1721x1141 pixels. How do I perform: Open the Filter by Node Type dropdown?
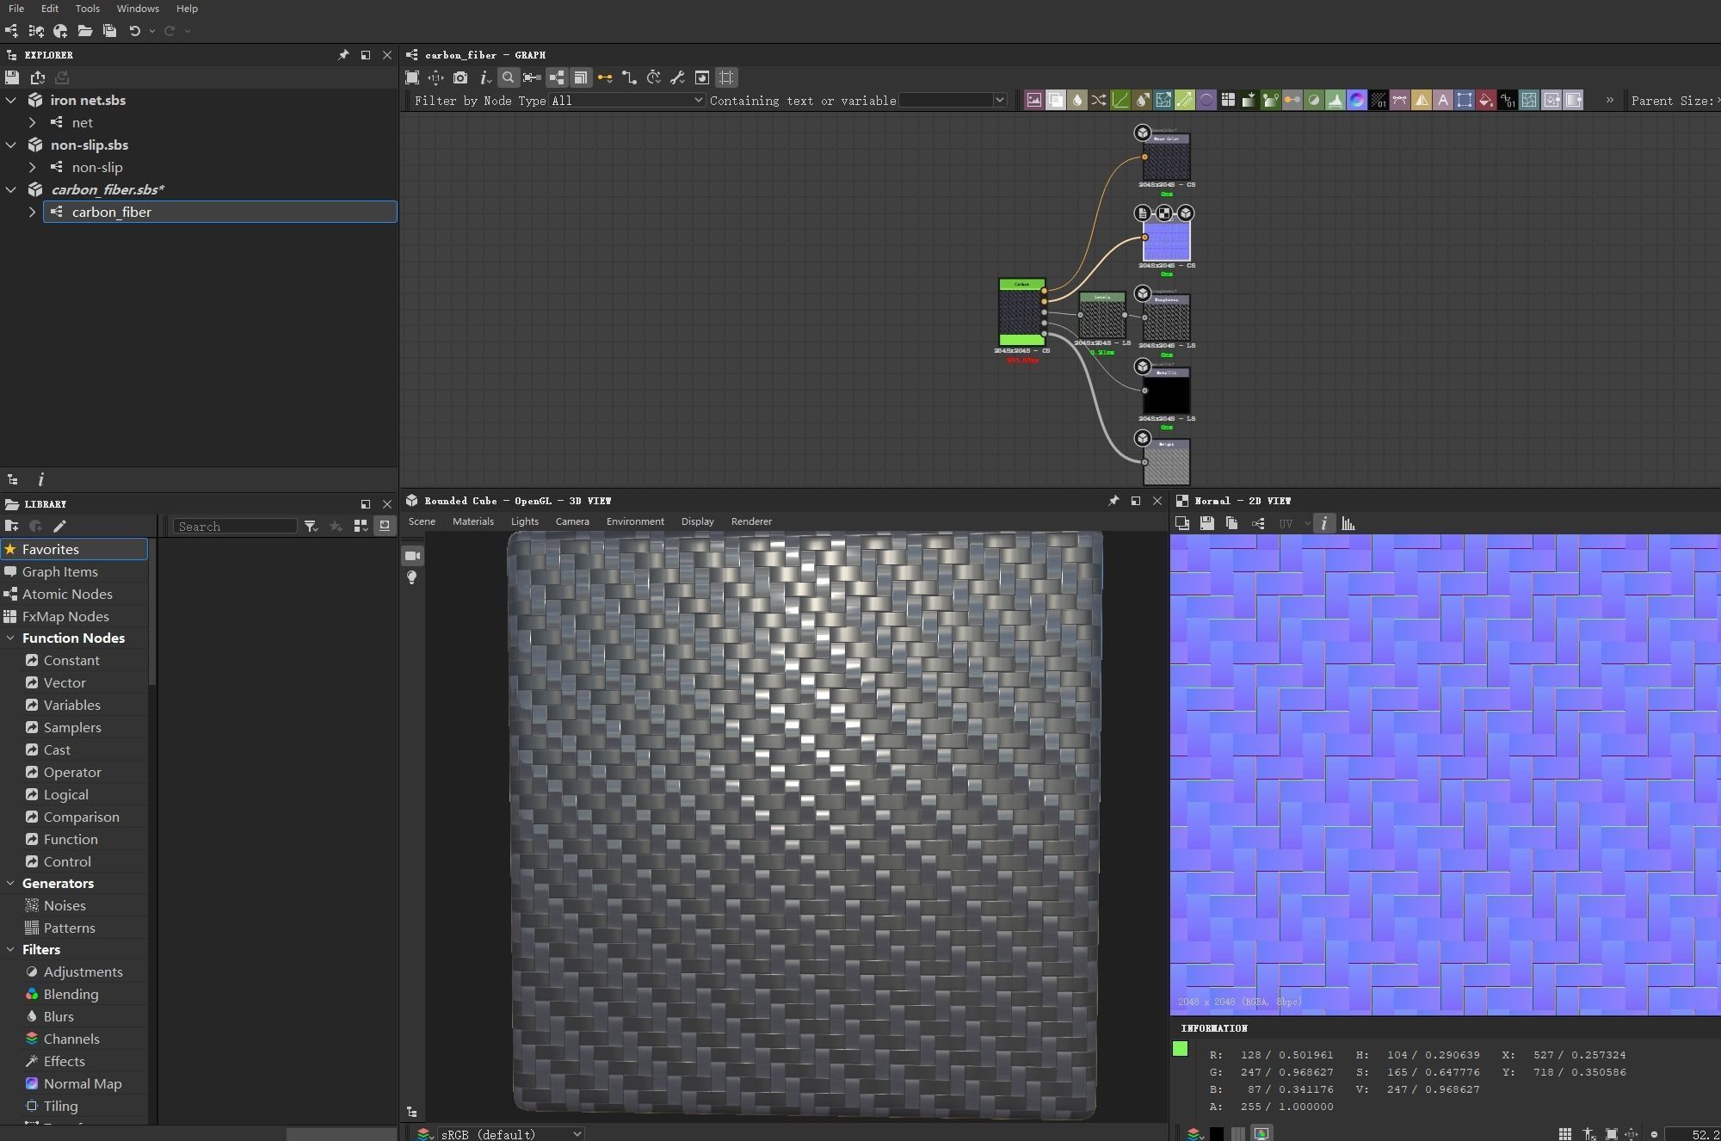(626, 101)
